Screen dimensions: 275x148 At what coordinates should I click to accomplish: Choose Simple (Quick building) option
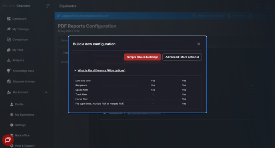tap(142, 57)
